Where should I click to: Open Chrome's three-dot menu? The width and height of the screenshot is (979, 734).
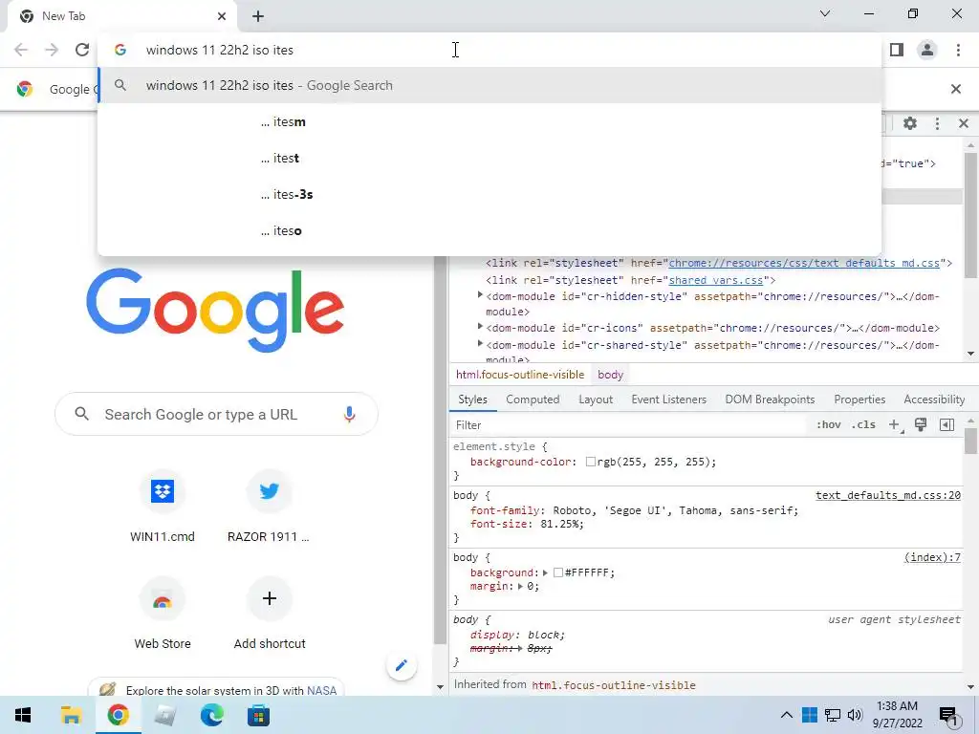(958, 50)
